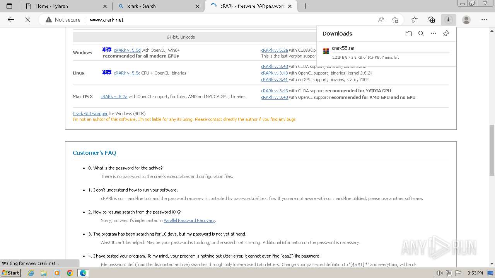Screen dimensions: 495x278
Task: Open a new browser tab
Action: pyautogui.click(x=306, y=6)
